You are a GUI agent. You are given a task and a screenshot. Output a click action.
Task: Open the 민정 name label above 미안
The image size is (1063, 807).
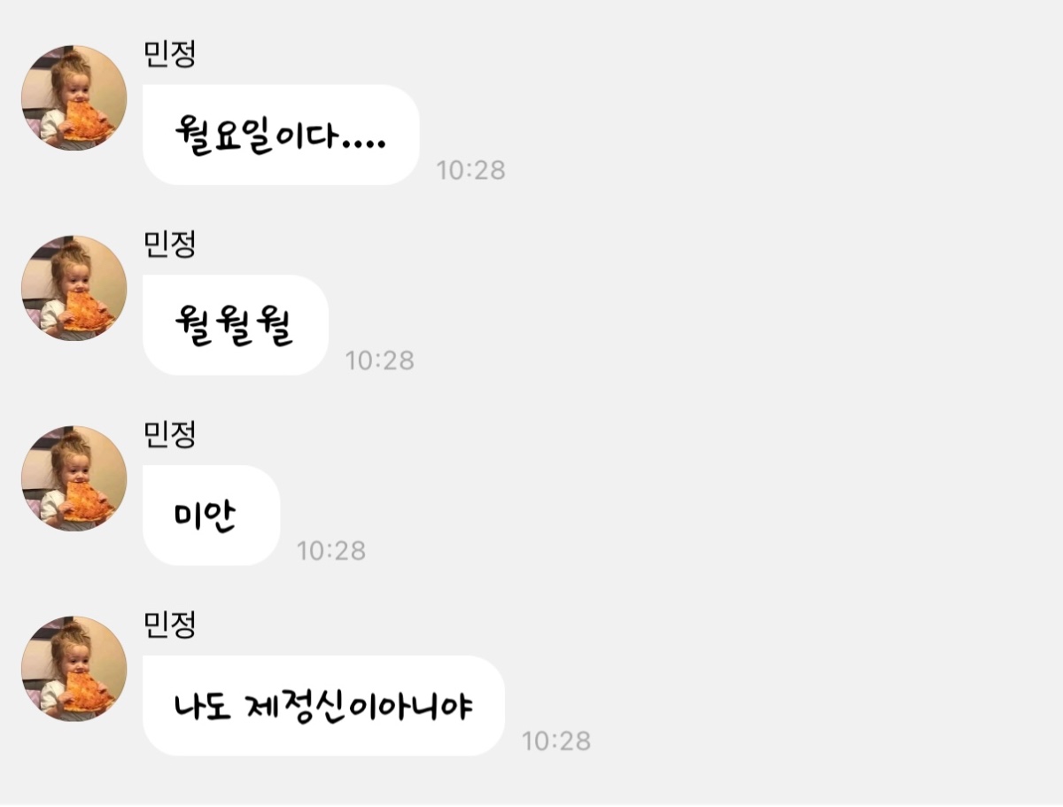pos(169,435)
